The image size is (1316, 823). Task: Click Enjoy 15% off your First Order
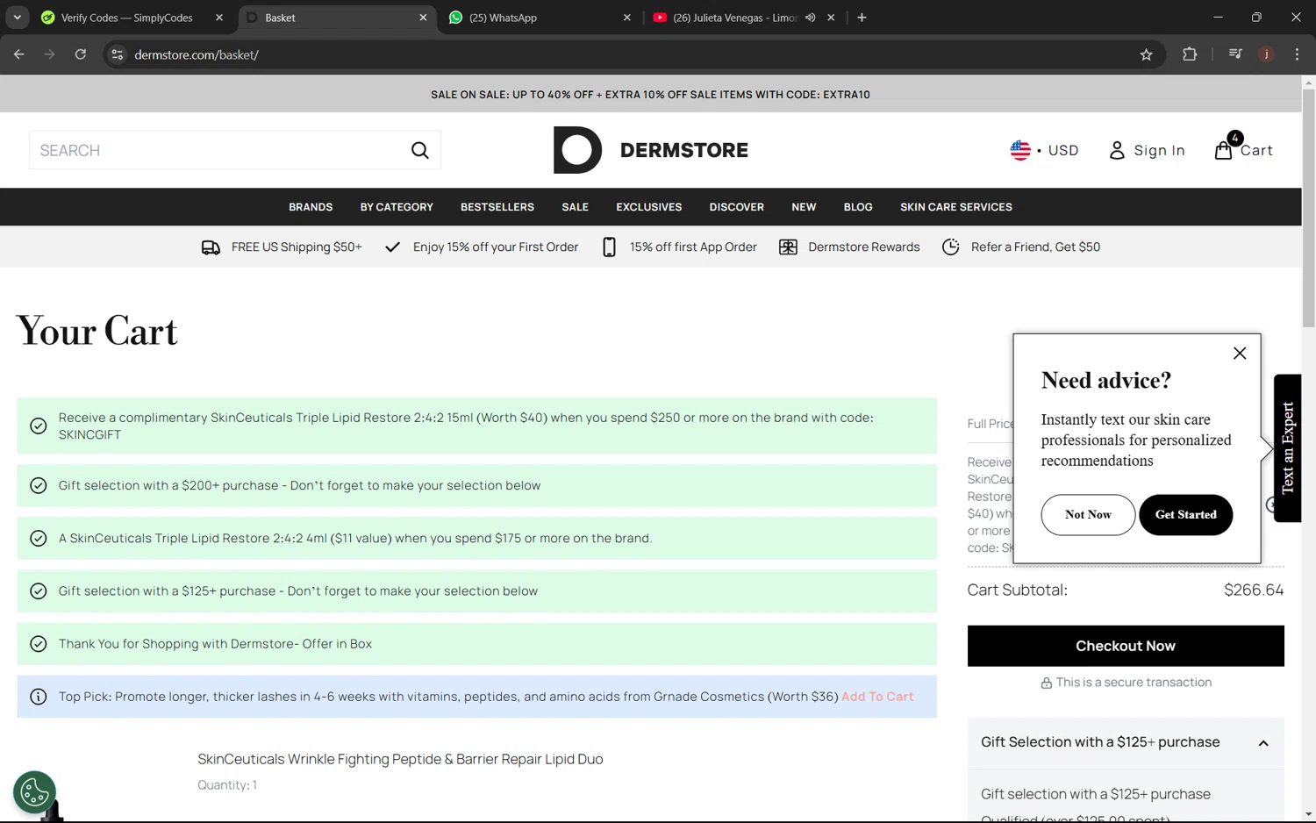coord(496,247)
